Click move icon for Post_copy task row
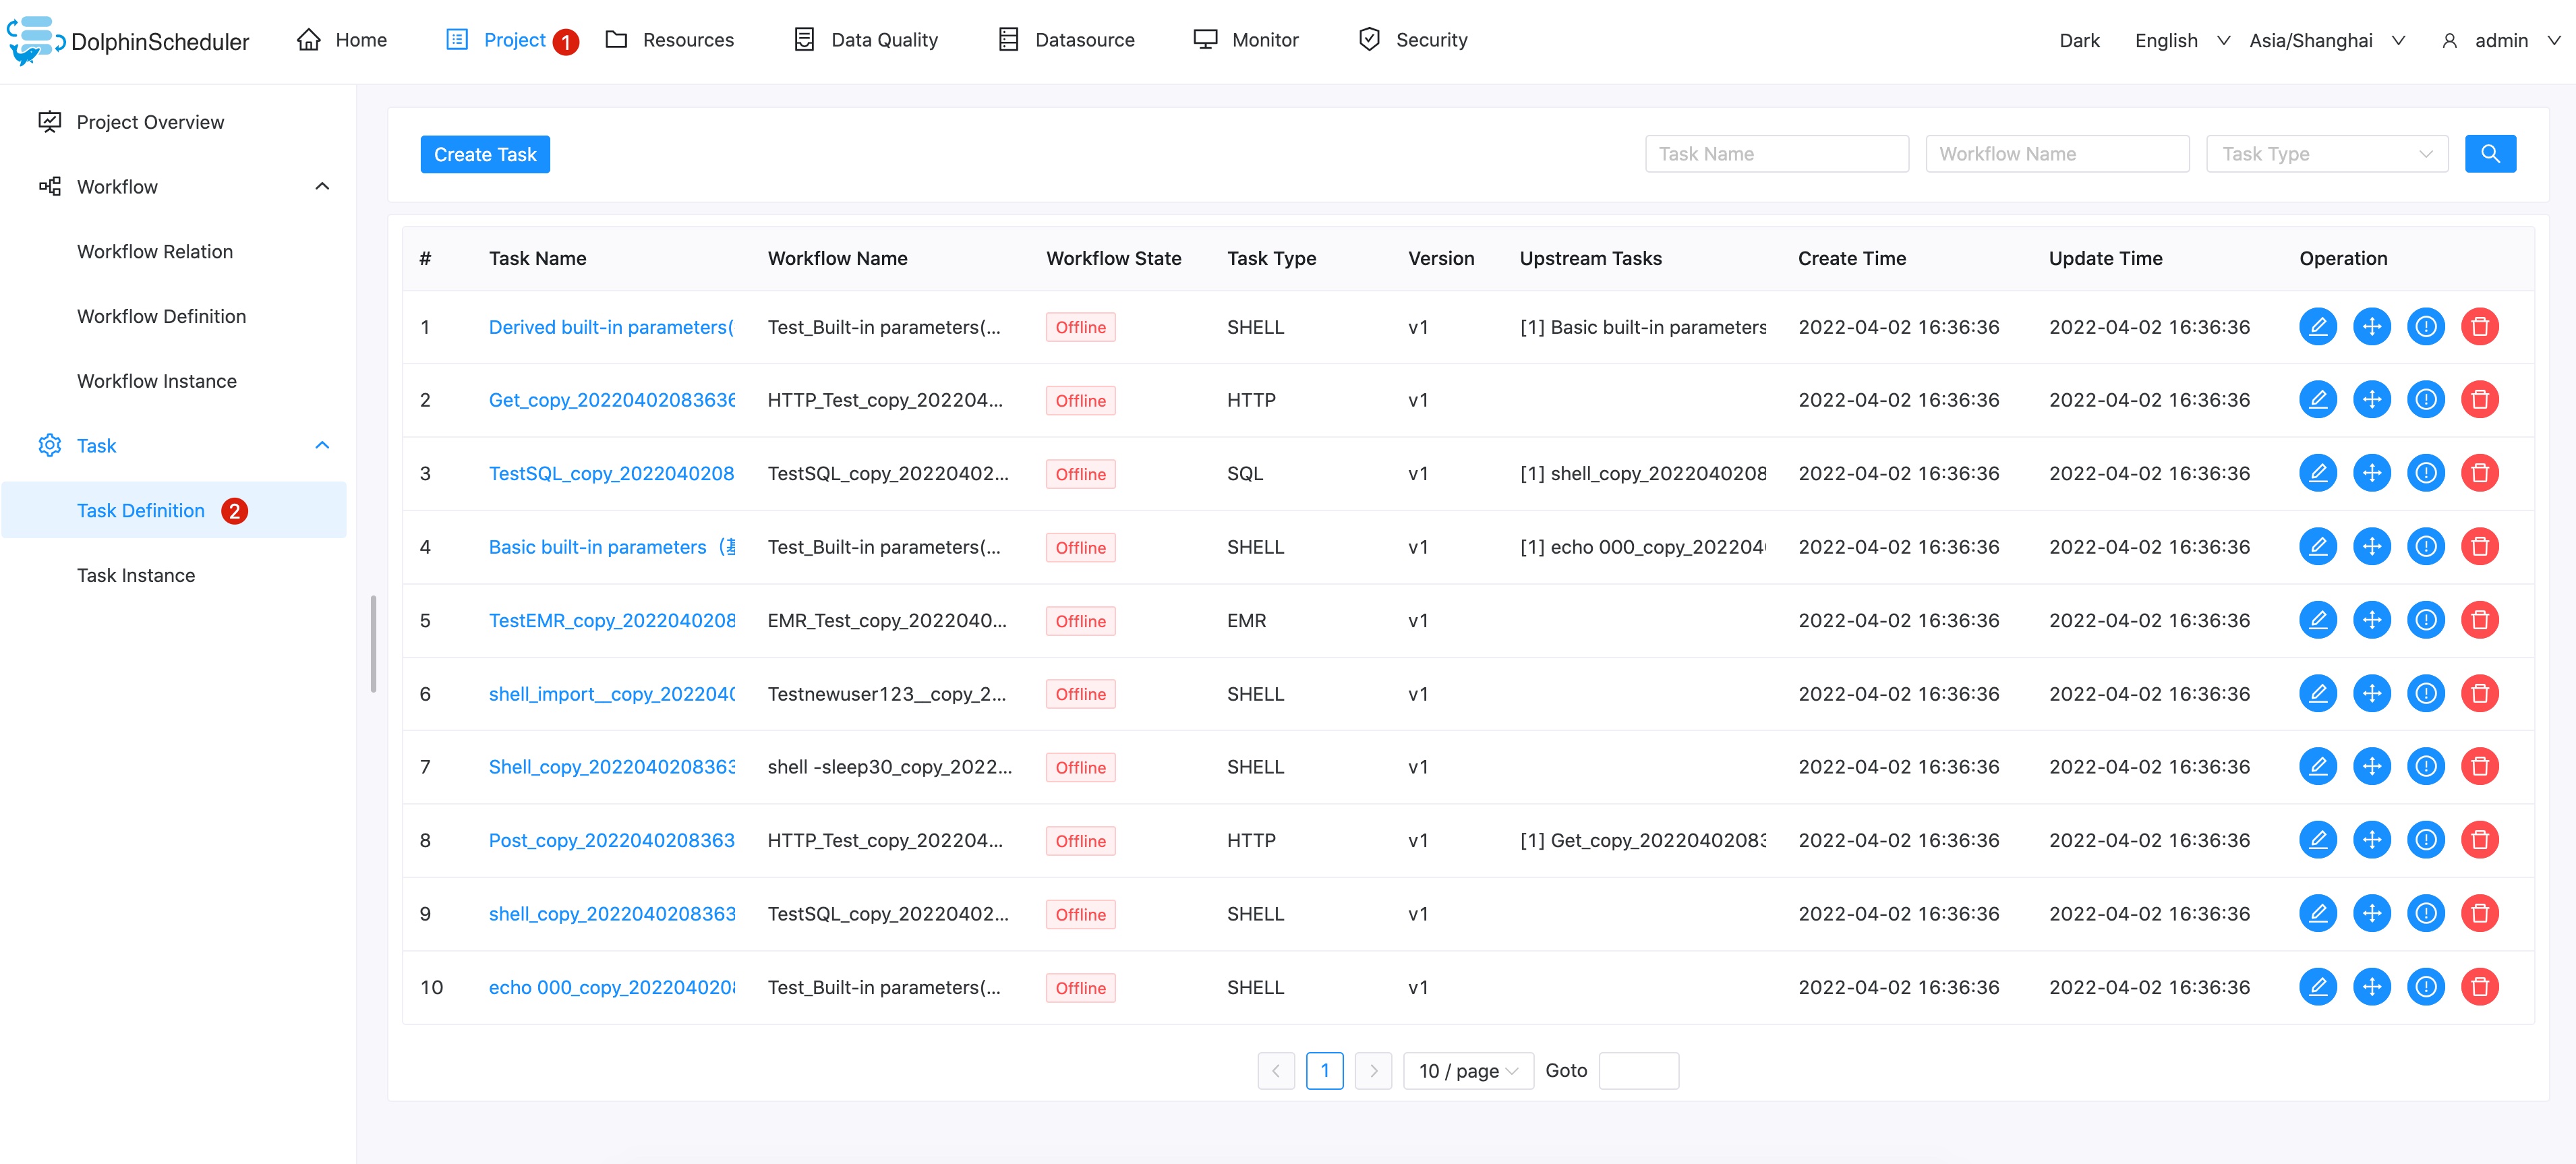Screen dimensions: 2576x1164 click(x=2371, y=840)
